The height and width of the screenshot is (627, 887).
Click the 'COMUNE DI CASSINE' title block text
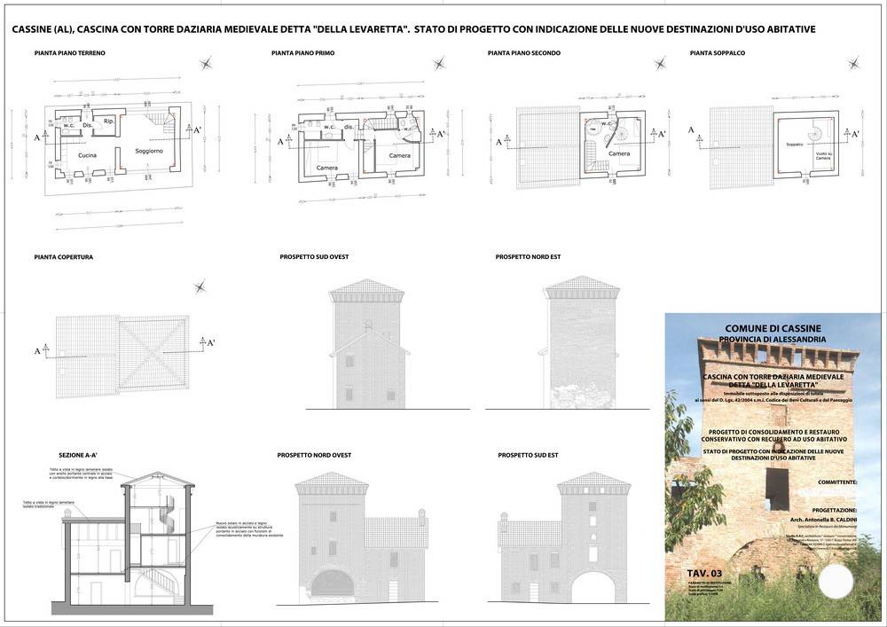coord(773,328)
